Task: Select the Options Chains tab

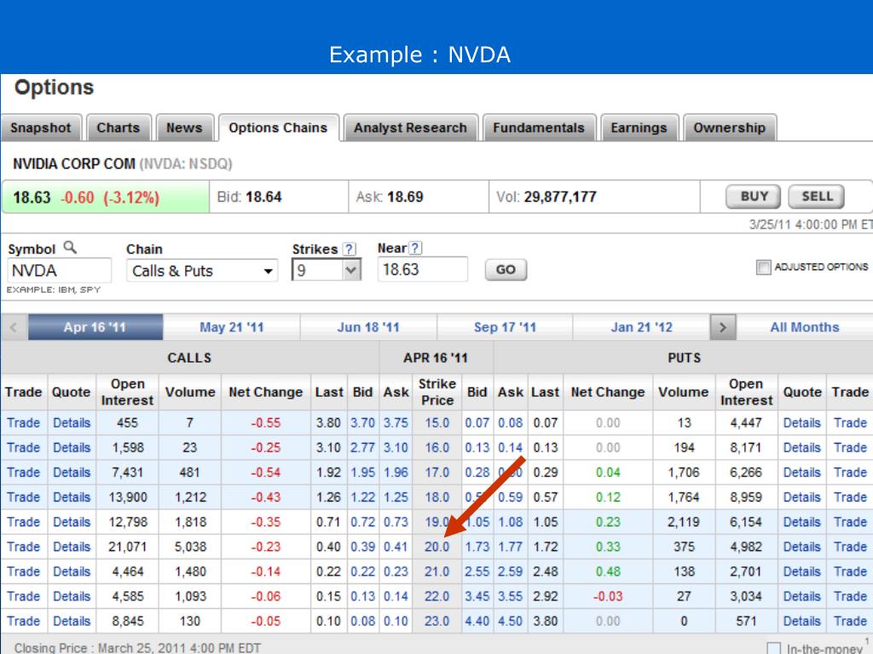Action: pyautogui.click(x=279, y=128)
